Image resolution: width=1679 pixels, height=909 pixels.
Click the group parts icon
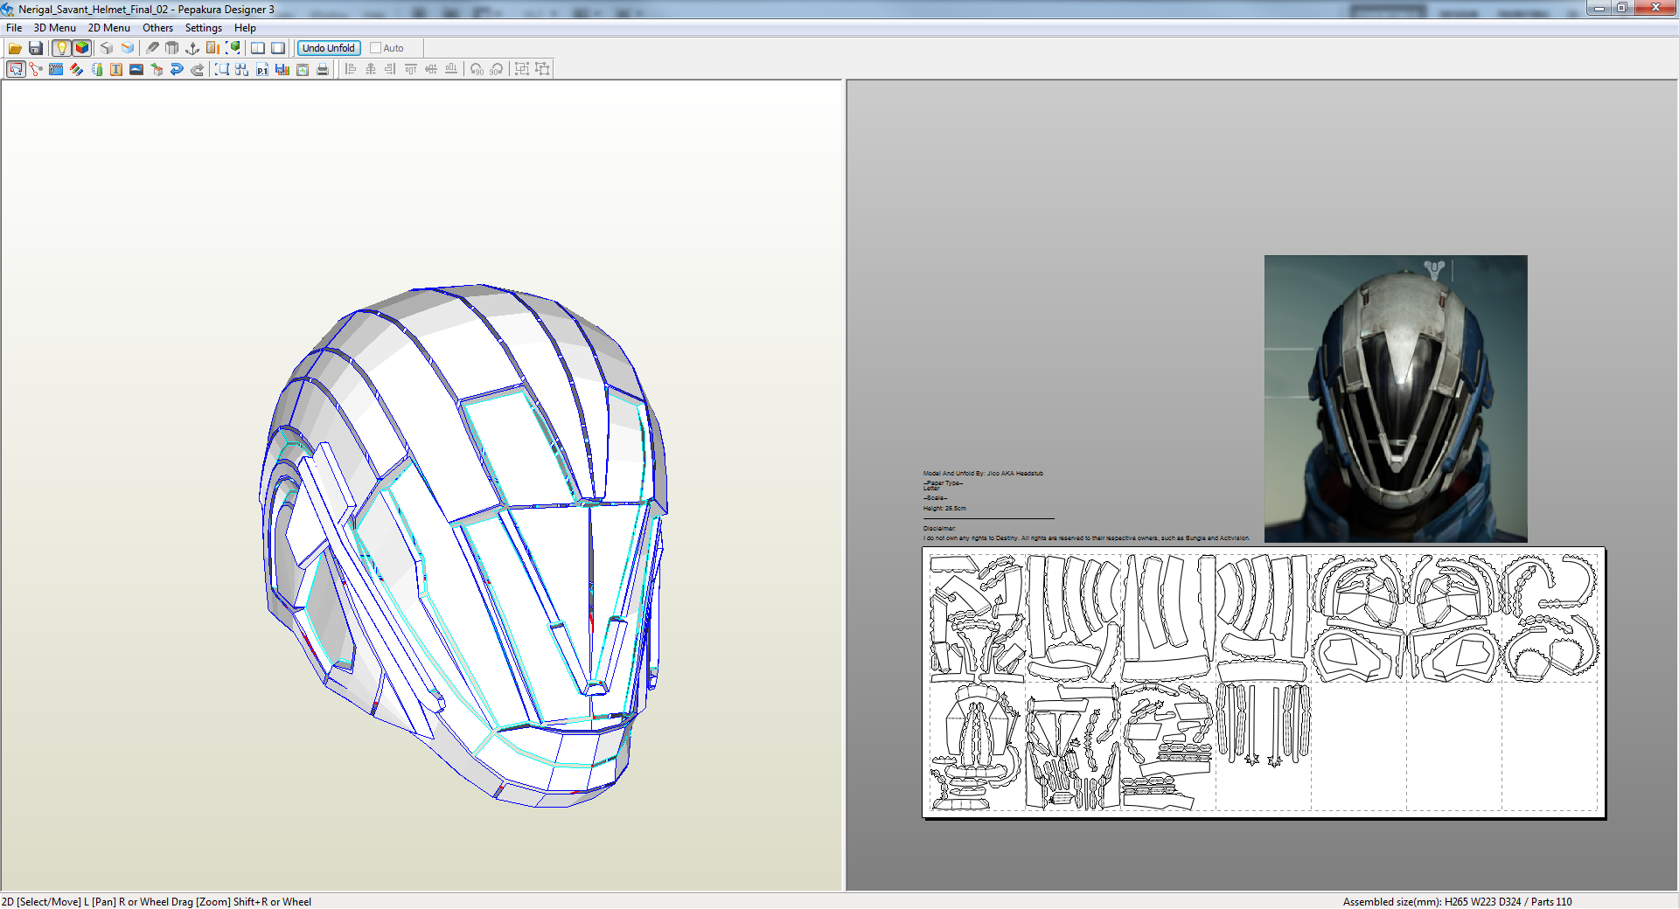(522, 69)
